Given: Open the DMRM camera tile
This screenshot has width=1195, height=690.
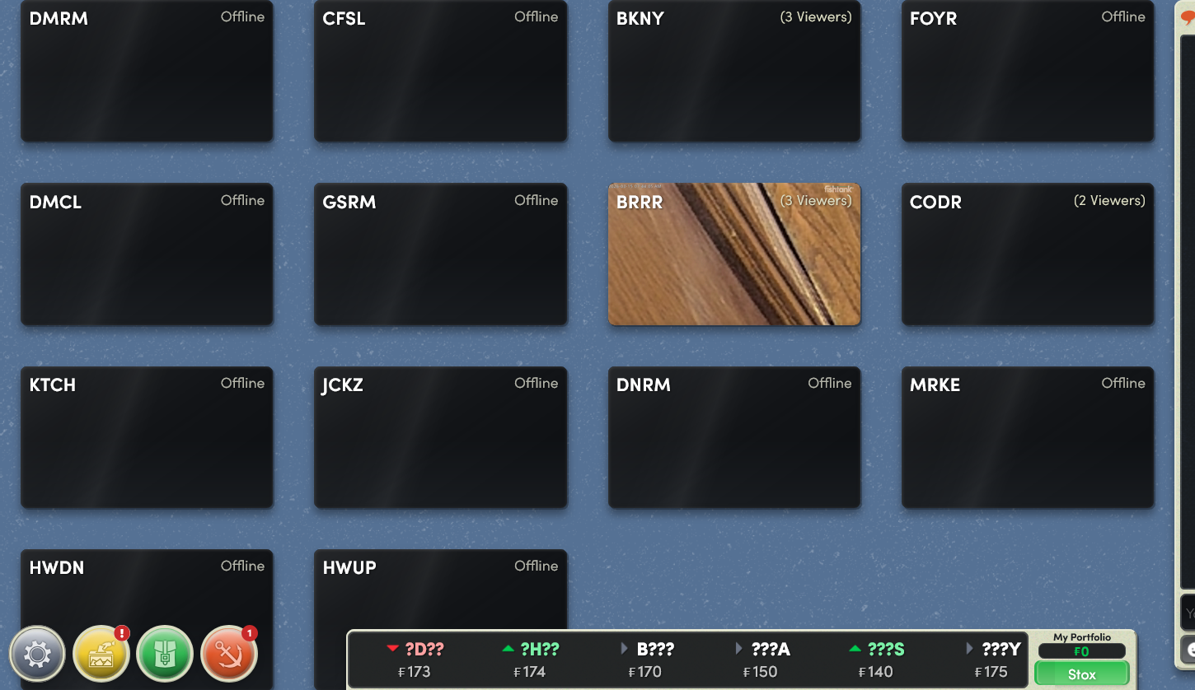Looking at the screenshot, I should pyautogui.click(x=147, y=71).
